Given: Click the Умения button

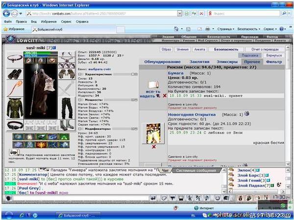Looking at the screenshot, I should [x=182, y=49].
